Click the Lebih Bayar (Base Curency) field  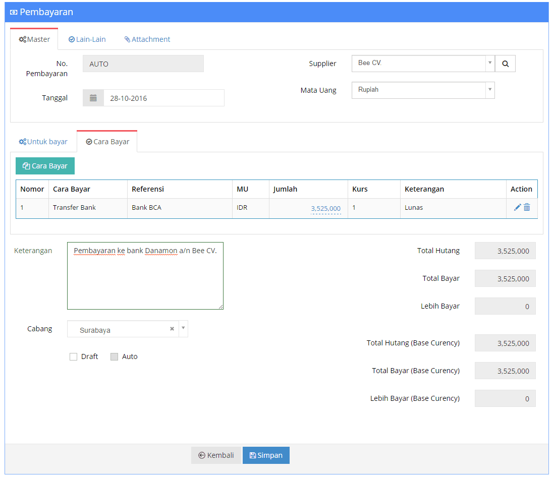505,398
